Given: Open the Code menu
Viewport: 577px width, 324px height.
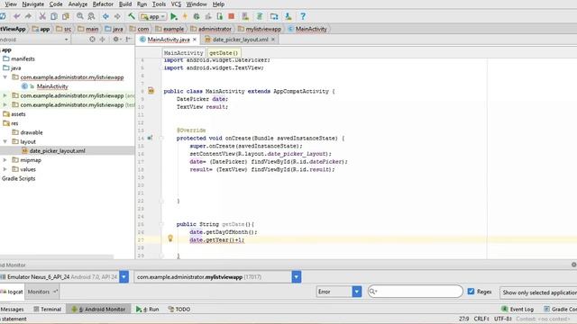Looking at the screenshot, I should click(56, 4).
